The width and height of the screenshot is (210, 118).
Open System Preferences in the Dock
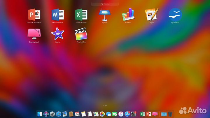133,114
